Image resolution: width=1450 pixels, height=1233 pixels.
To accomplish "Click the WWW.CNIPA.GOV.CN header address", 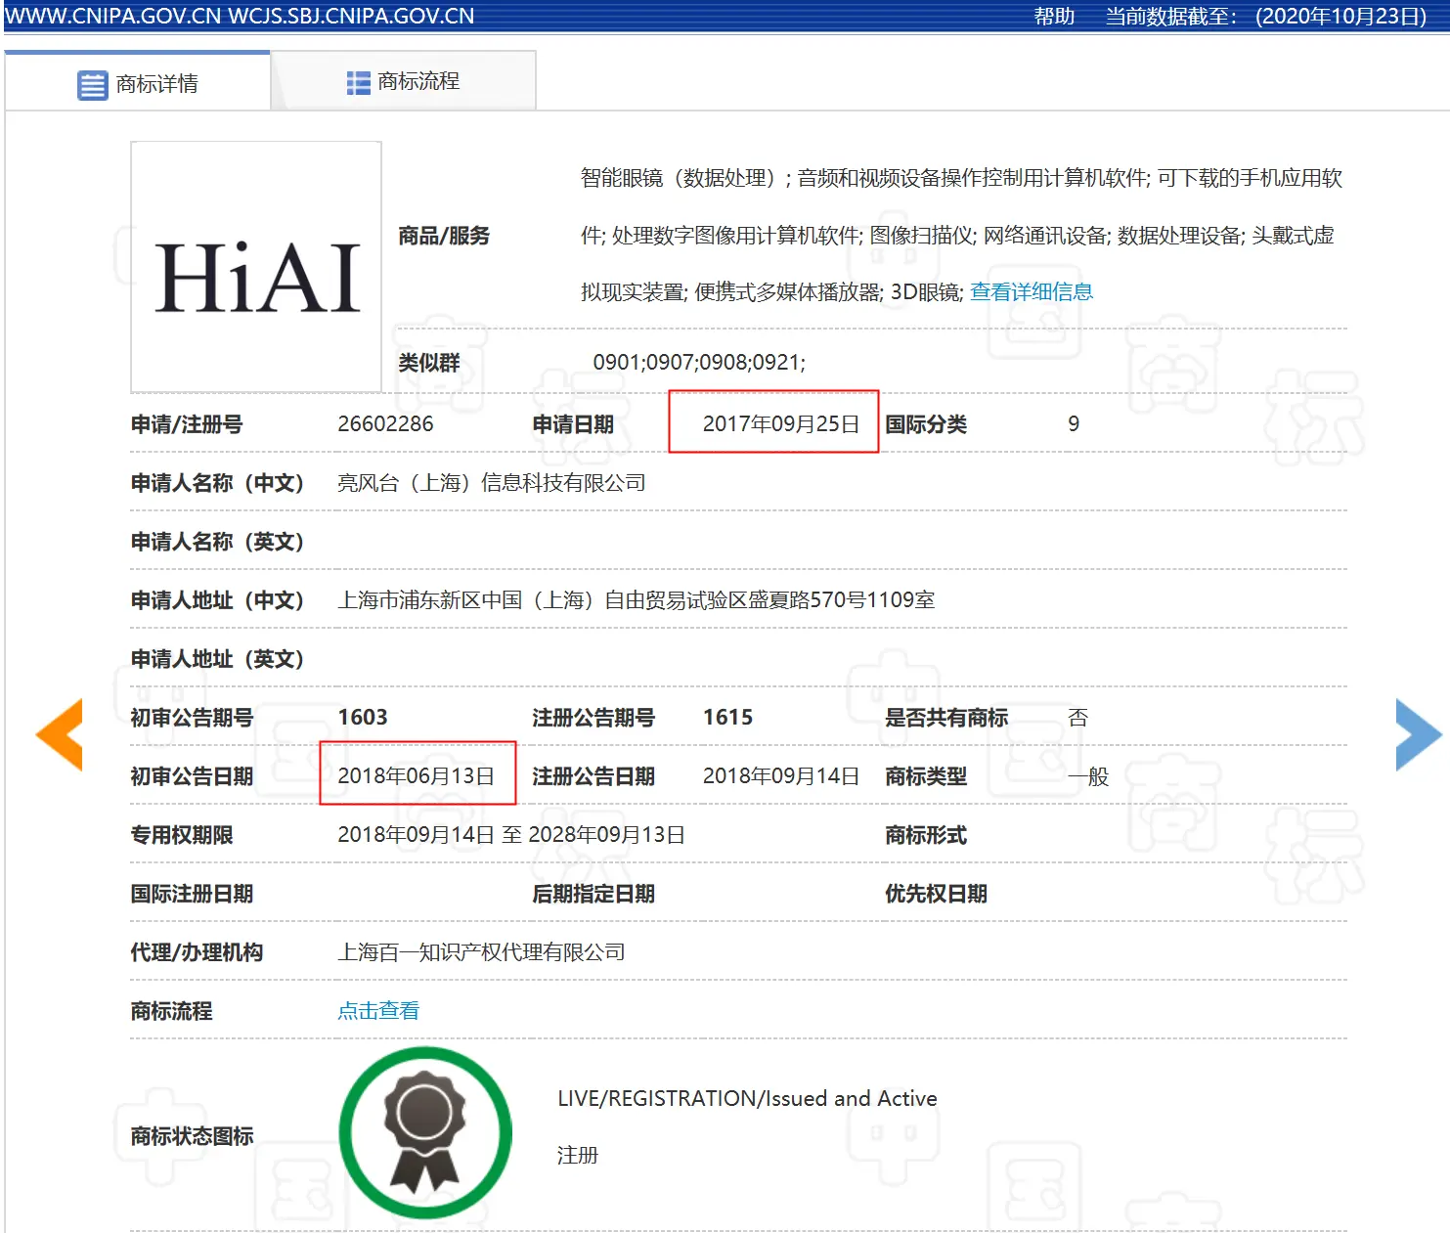I will (x=113, y=17).
